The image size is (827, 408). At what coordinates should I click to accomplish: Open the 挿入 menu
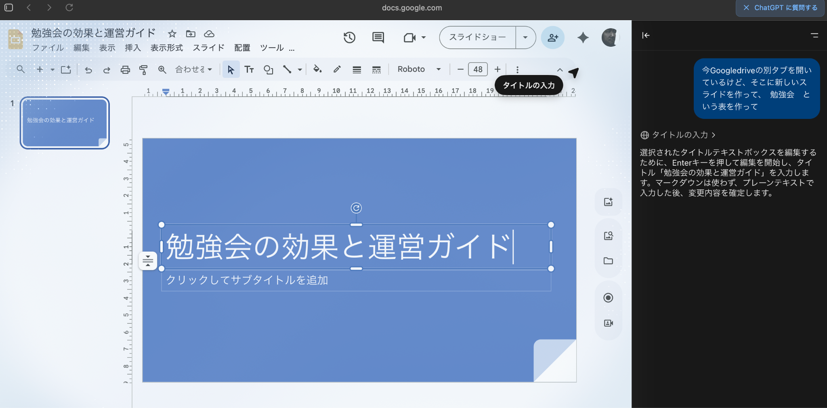point(132,48)
